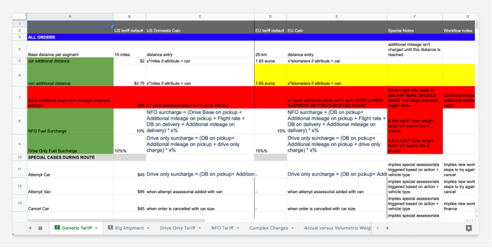Screen dimensions: 492x248
Task: Select the Attempt Van cell
Action: coord(70,186)
